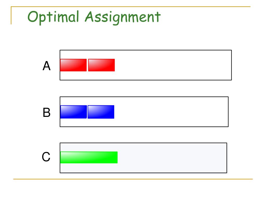
Task: Select the letter C row label
Action: (x=46, y=157)
